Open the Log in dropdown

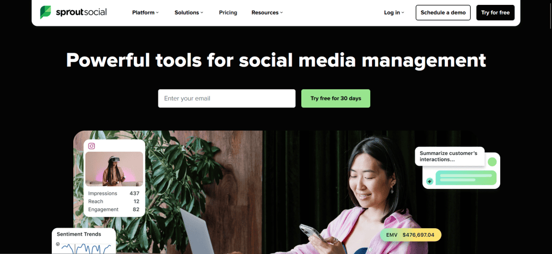pyautogui.click(x=394, y=13)
